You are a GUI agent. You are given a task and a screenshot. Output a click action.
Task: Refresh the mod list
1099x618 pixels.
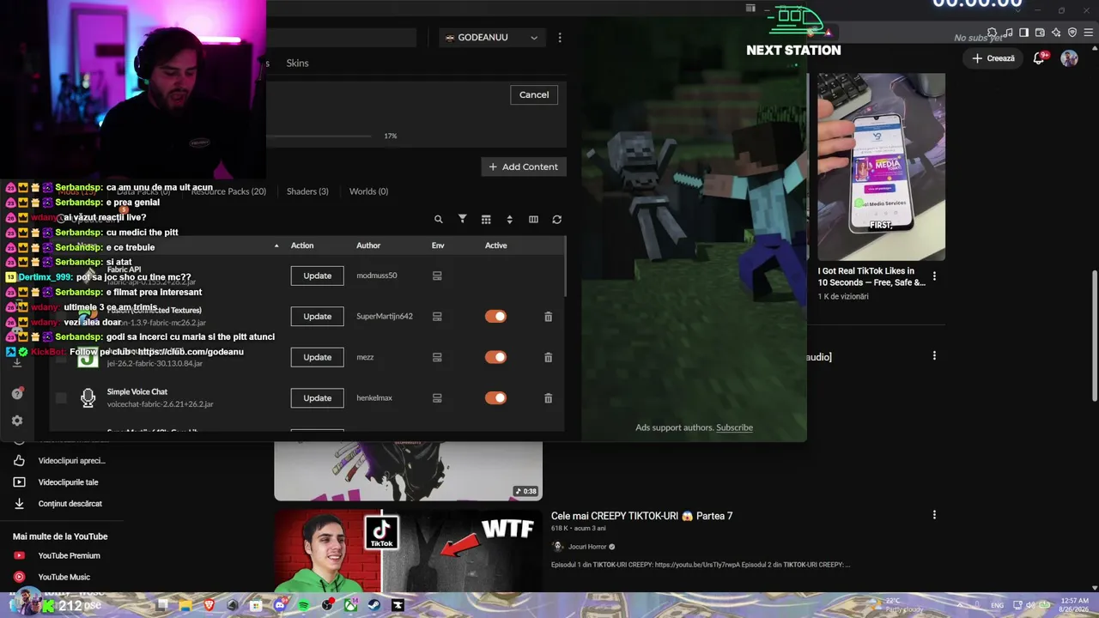point(556,220)
